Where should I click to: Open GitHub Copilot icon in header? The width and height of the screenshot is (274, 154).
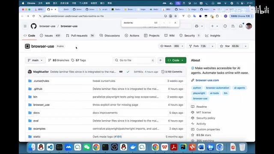(x=197, y=26)
